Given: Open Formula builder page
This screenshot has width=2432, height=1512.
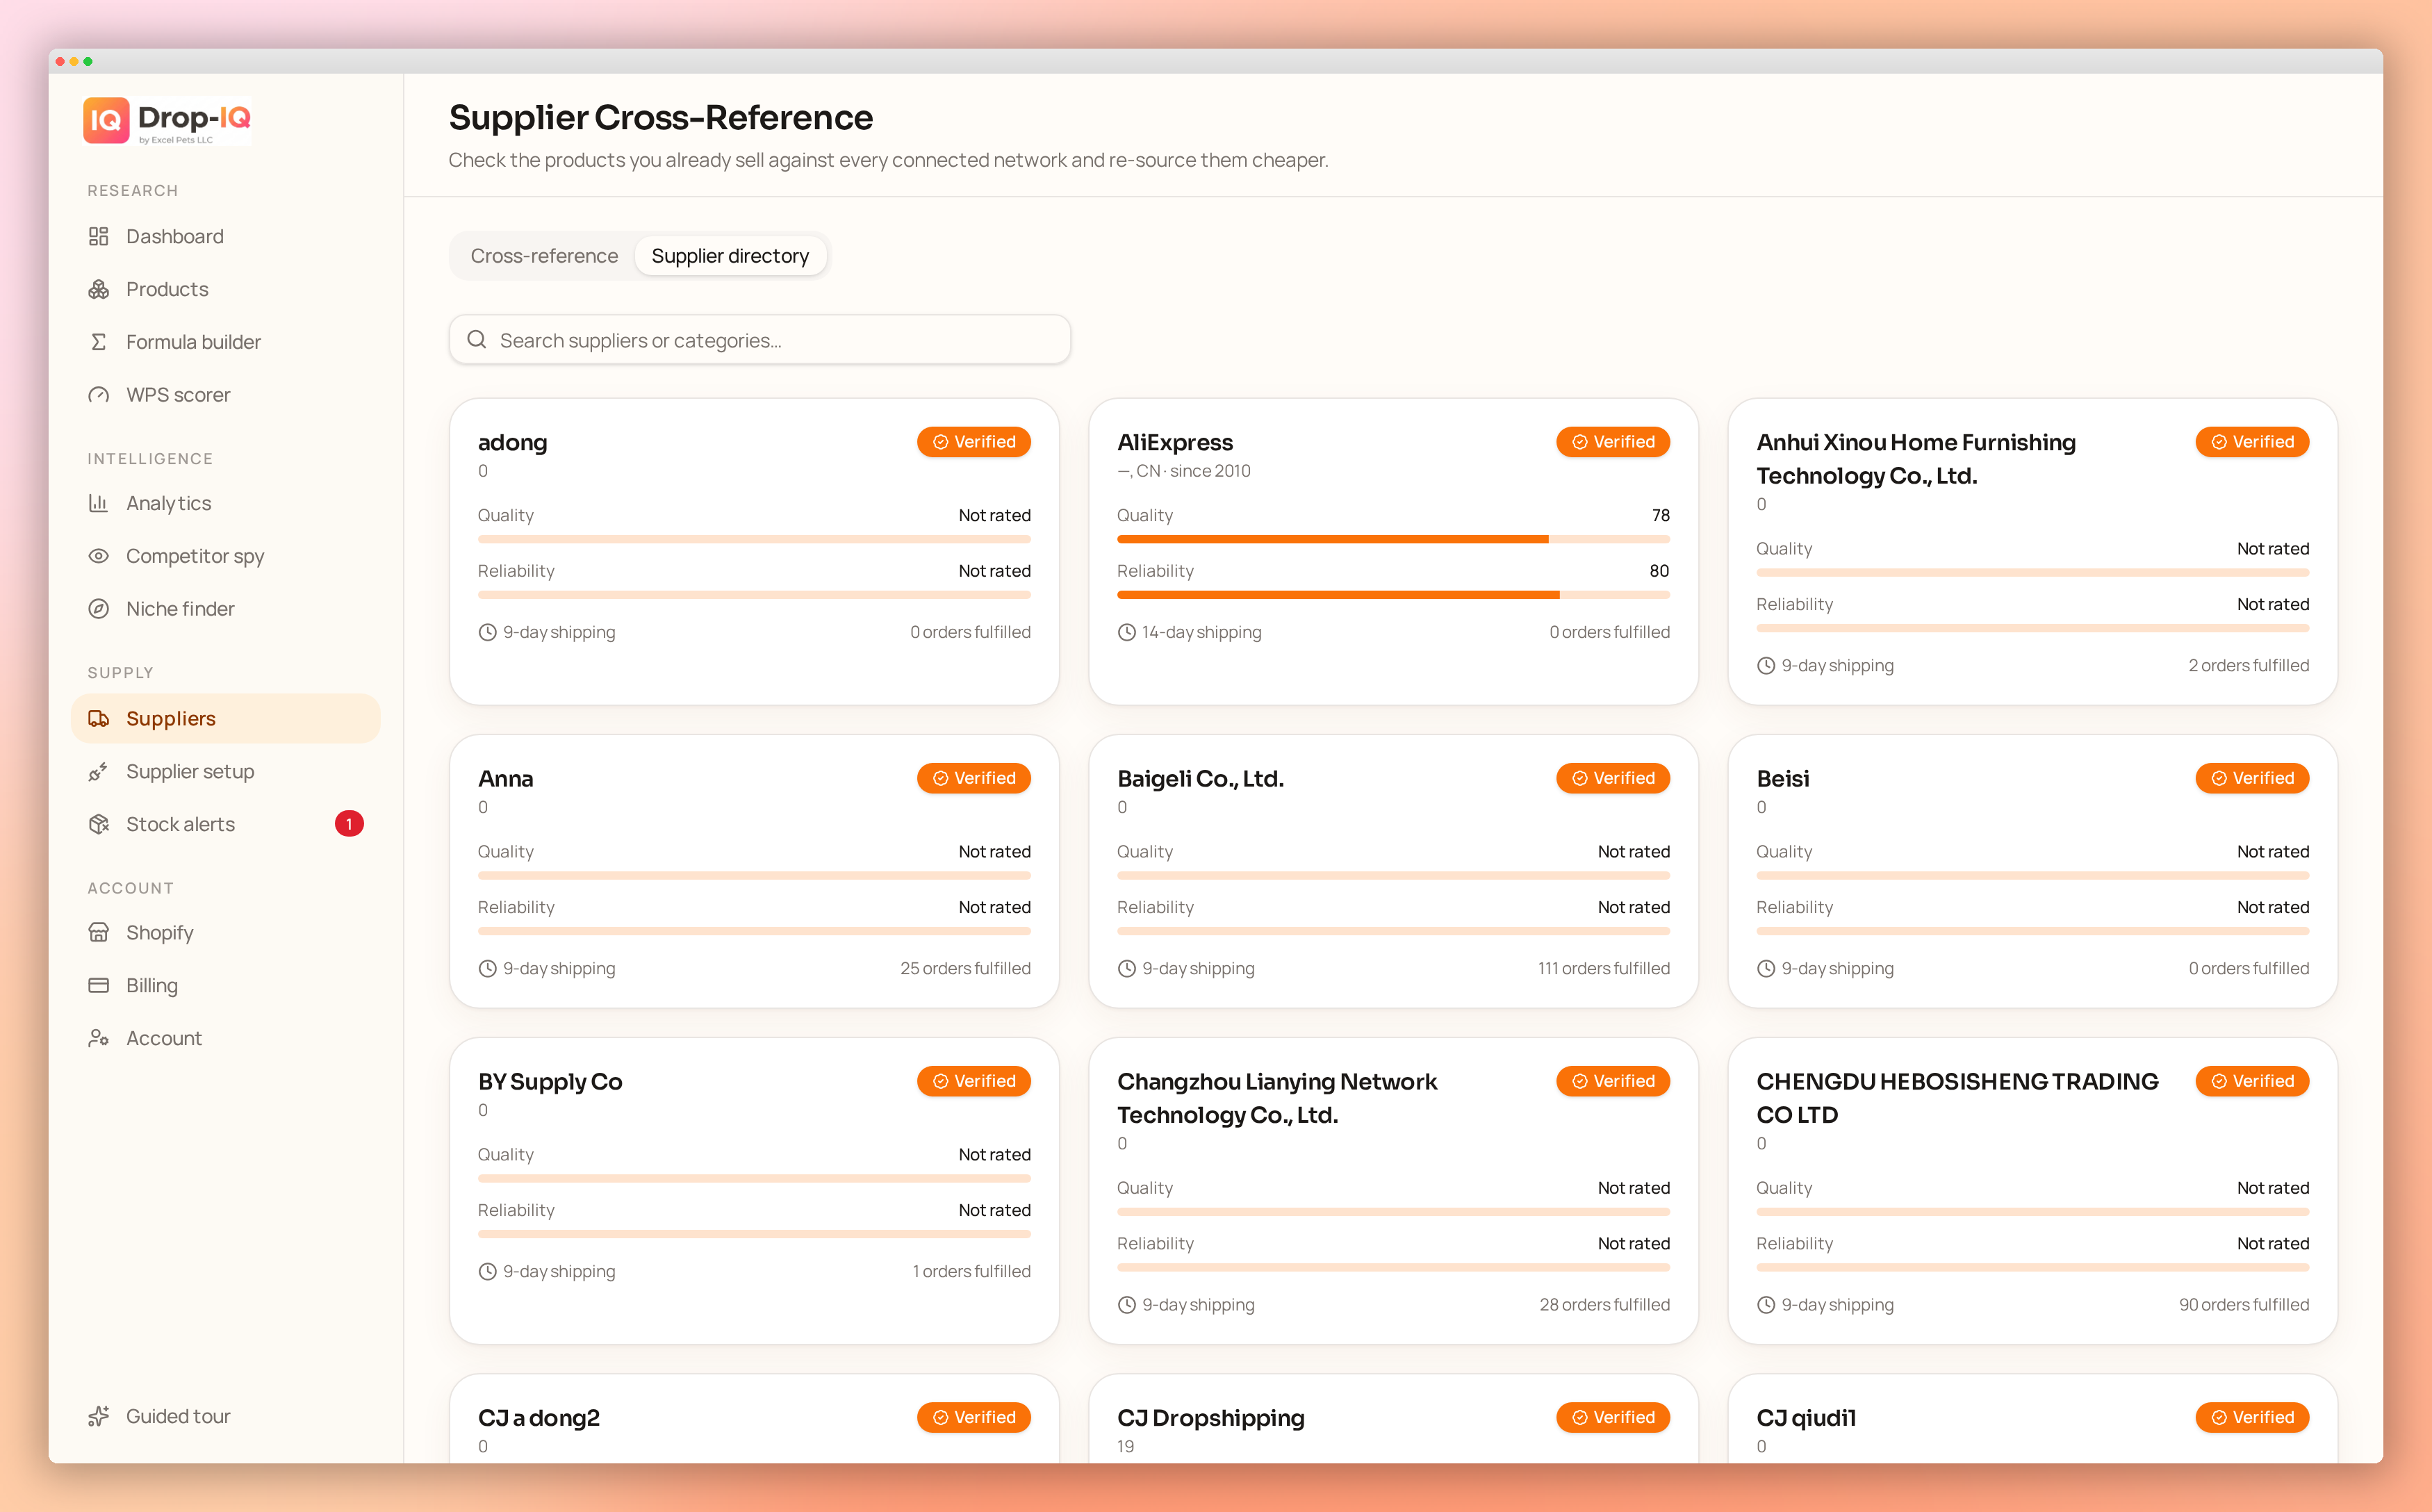Looking at the screenshot, I should coord(225,342).
